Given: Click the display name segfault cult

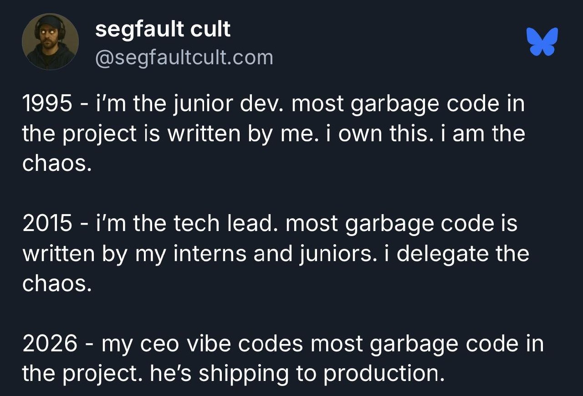Looking at the screenshot, I should (x=163, y=30).
